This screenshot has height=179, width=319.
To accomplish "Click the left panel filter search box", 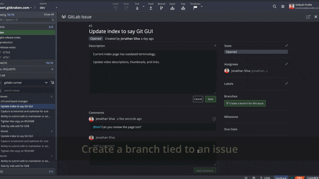I will click(27, 20).
